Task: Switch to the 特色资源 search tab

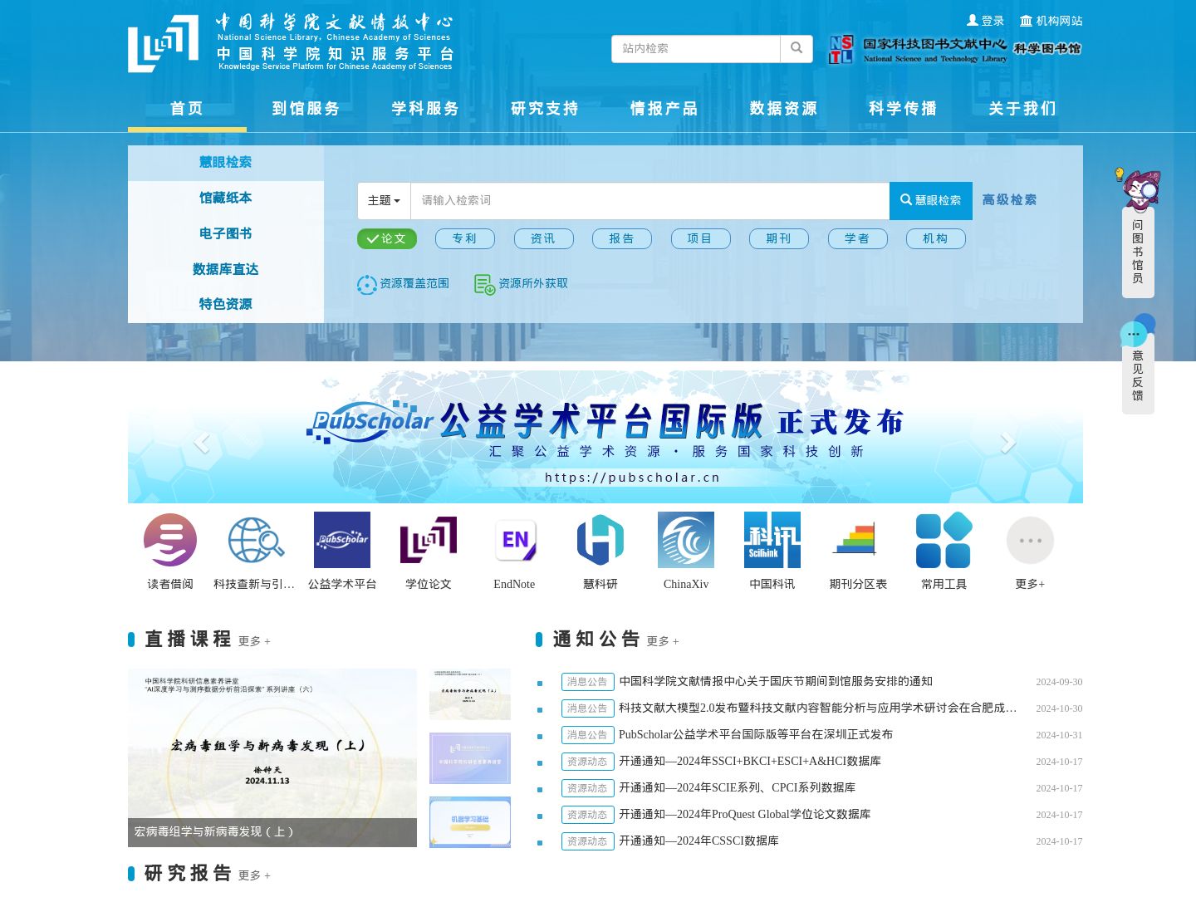Action: pos(226,305)
